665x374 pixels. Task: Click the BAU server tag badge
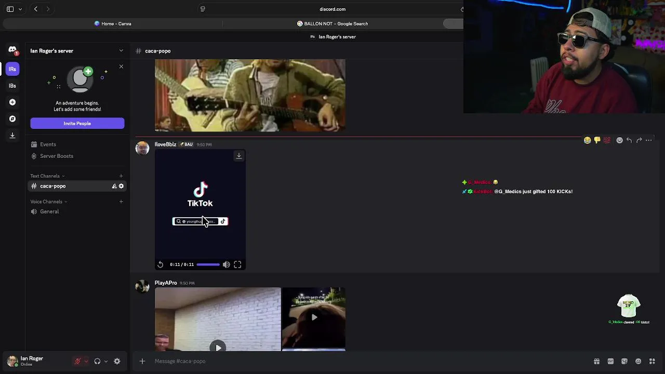coord(186,144)
